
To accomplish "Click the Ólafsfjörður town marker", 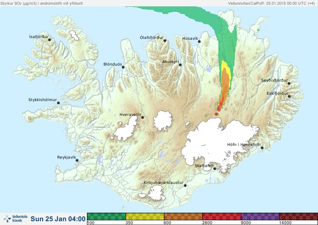I will click(165, 41).
